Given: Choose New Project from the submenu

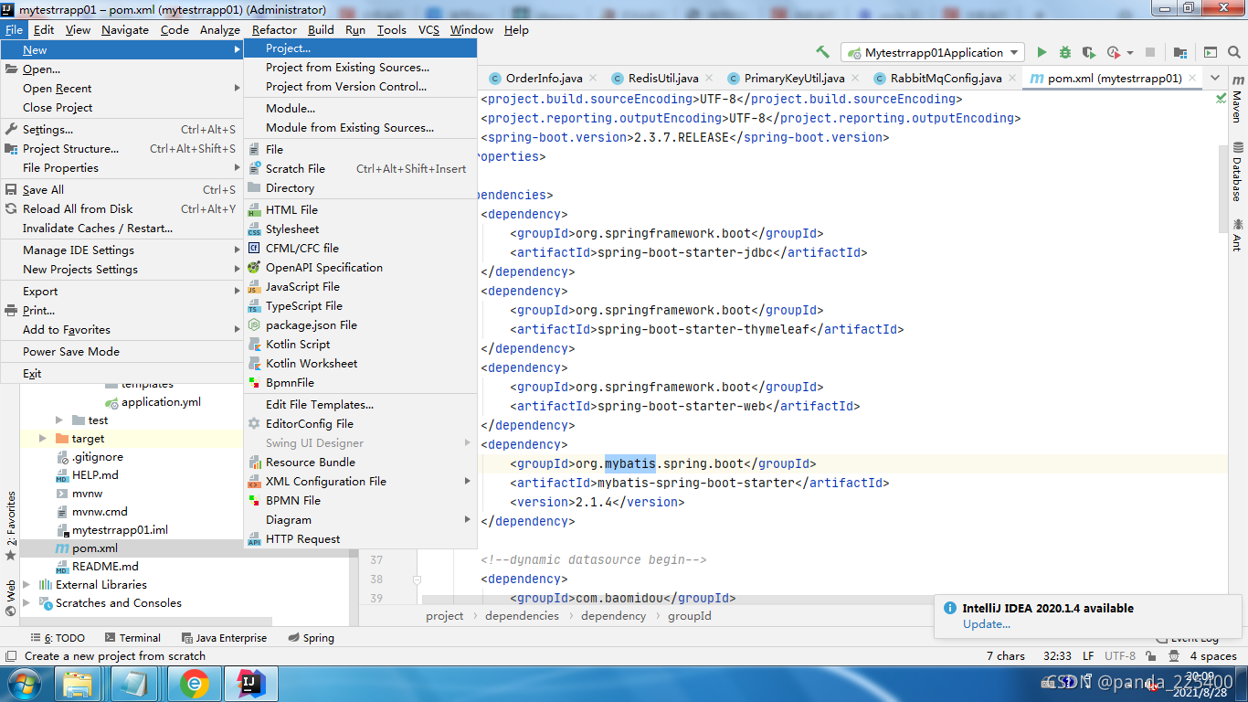Looking at the screenshot, I should pos(361,48).
